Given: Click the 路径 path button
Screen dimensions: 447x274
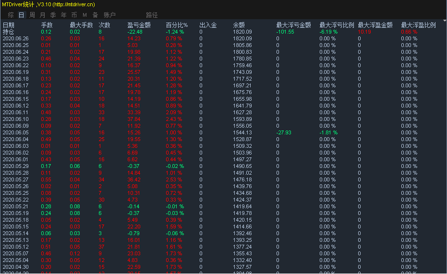Looking at the screenshot, I should pos(152,15).
